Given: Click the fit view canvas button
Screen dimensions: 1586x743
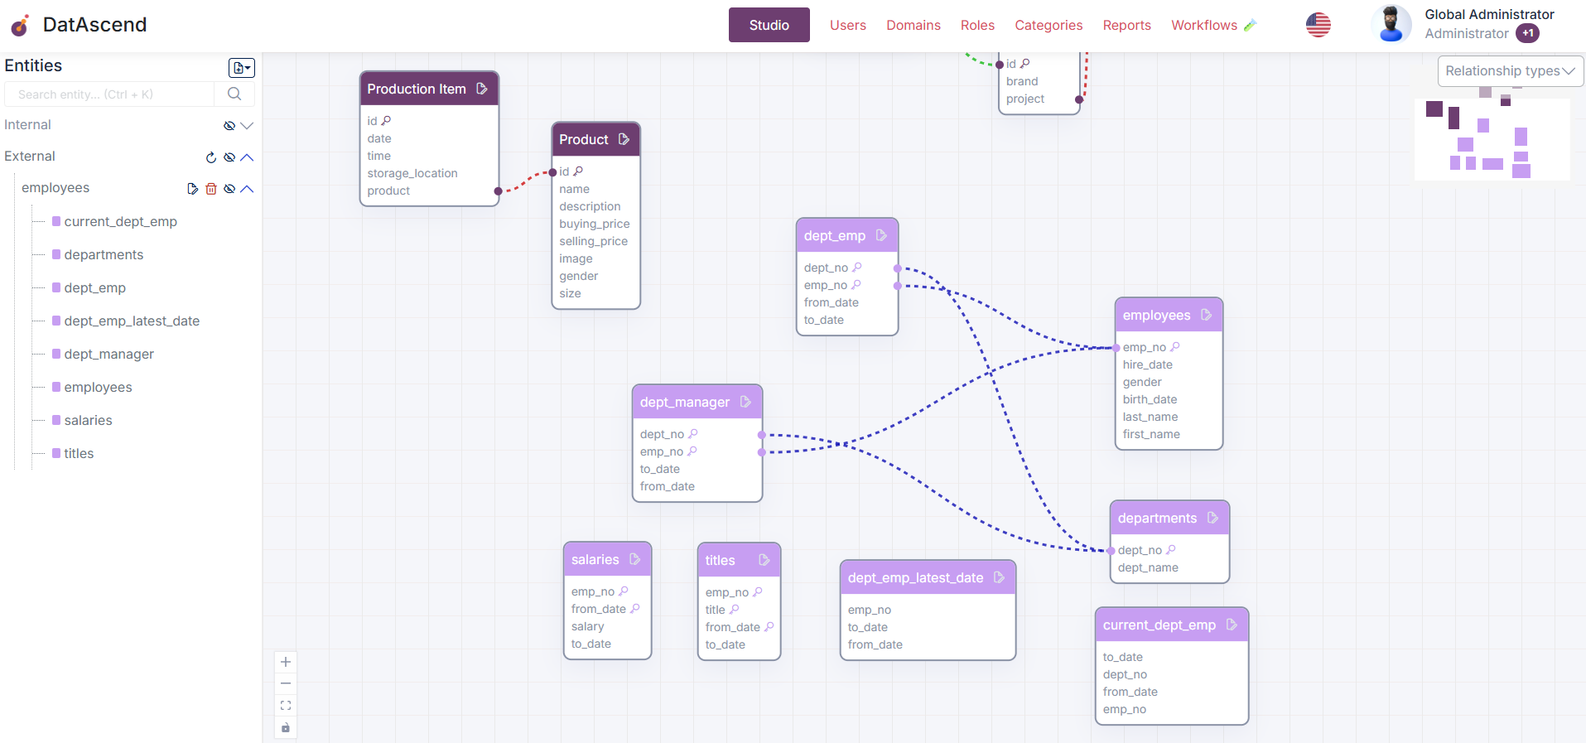Looking at the screenshot, I should tap(286, 706).
